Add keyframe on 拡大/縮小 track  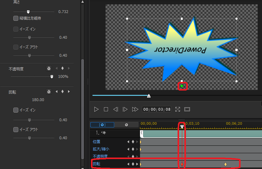(133, 149)
